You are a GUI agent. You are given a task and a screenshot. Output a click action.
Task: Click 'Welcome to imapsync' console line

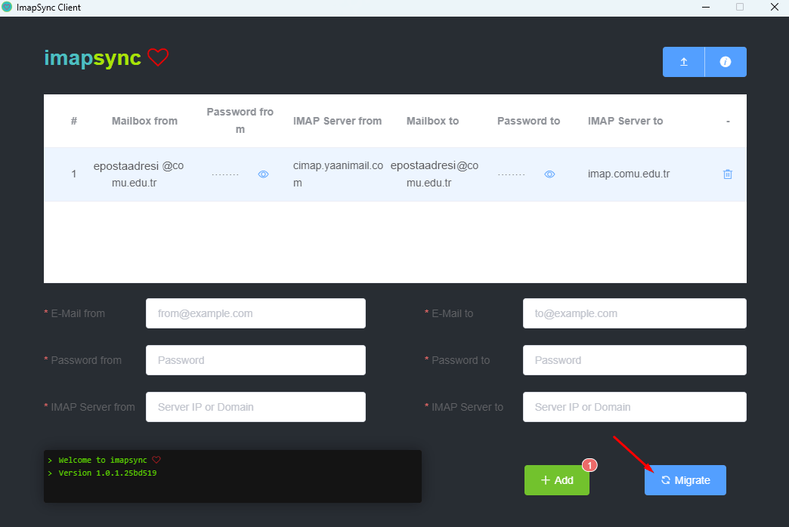pos(104,460)
